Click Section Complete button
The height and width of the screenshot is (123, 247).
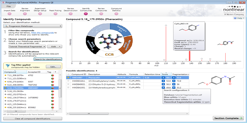coord(228,118)
